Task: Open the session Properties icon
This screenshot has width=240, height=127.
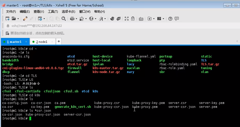Action: click(x=40, y=19)
